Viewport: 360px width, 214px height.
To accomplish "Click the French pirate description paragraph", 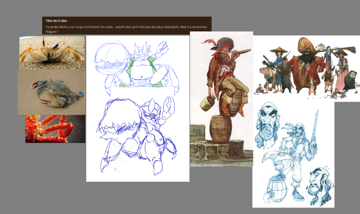I will coord(127,28).
